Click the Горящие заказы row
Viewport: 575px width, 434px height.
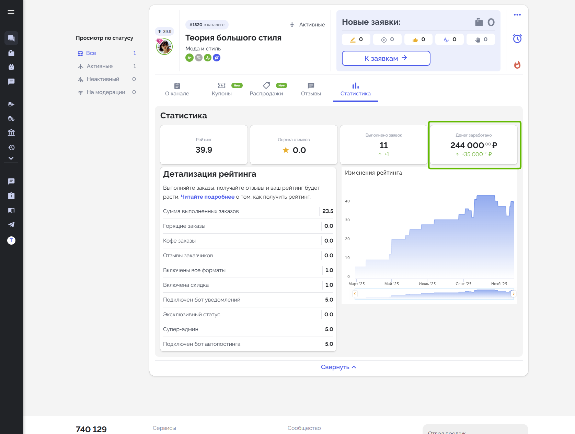tap(248, 226)
